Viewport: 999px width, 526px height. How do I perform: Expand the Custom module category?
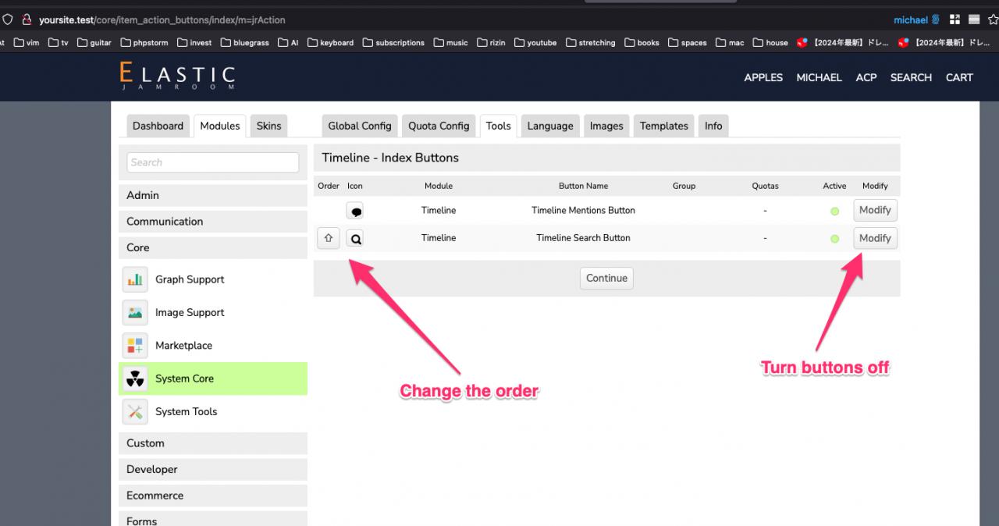[213, 443]
